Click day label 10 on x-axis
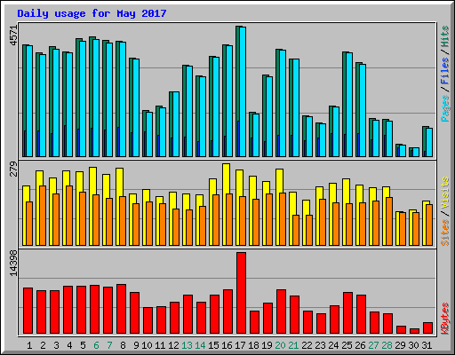455x355 pixels. click(147, 345)
